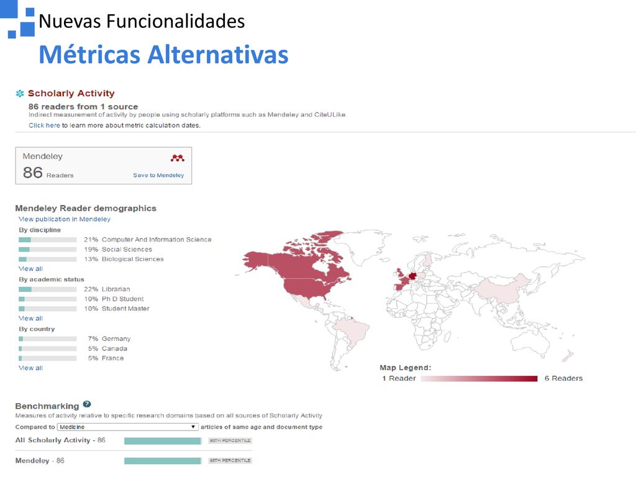The width and height of the screenshot is (636, 477).
Task: Click the 'Map Legend:' label
Action: click(406, 368)
